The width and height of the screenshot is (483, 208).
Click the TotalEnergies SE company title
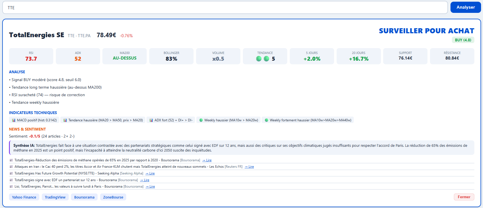point(36,35)
